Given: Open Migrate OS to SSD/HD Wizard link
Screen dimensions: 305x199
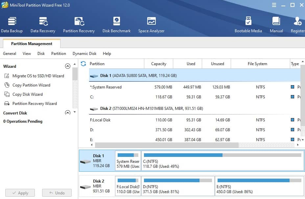Looking at the screenshot, I should tap(38, 76).
